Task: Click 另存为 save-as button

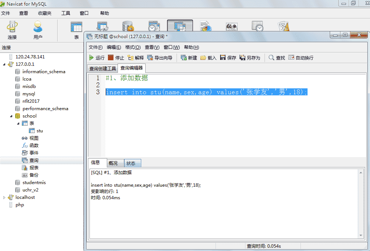Action: (x=250, y=58)
